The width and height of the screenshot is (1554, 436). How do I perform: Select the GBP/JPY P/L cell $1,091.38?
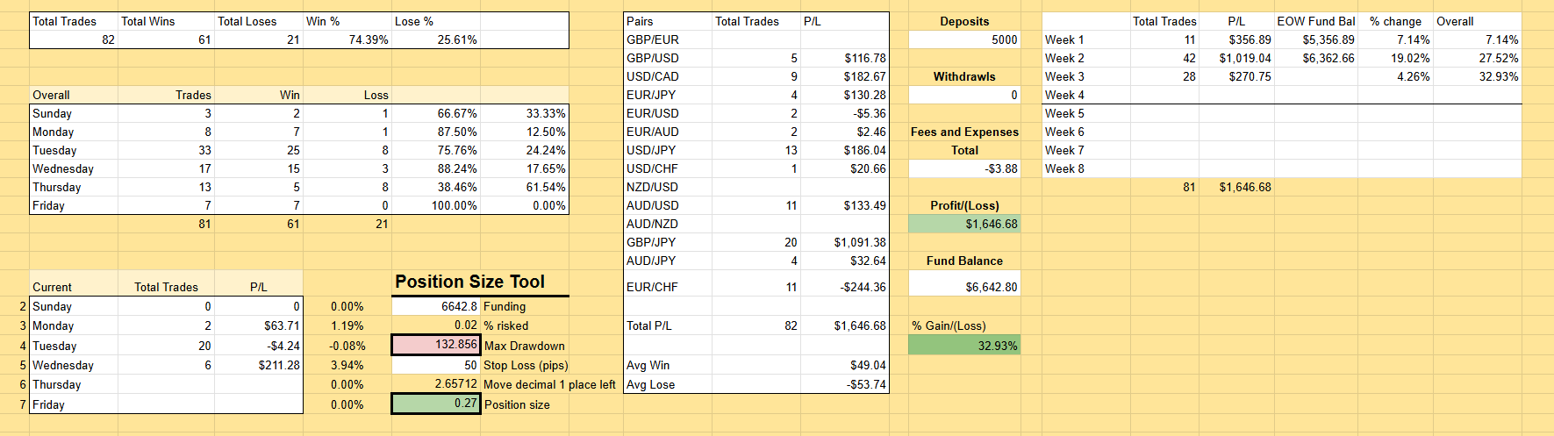844,242
